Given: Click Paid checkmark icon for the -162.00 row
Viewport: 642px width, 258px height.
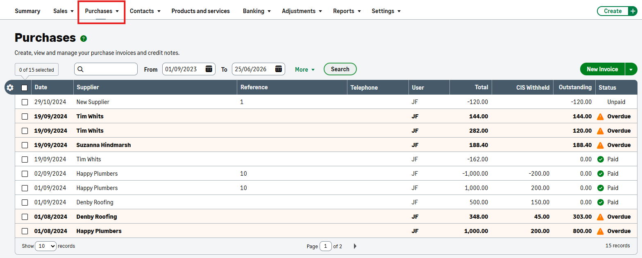Looking at the screenshot, I should [x=601, y=159].
